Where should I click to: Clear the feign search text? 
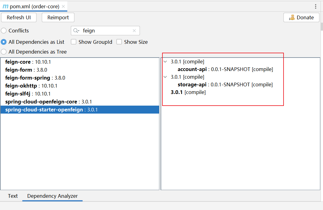coord(134,31)
